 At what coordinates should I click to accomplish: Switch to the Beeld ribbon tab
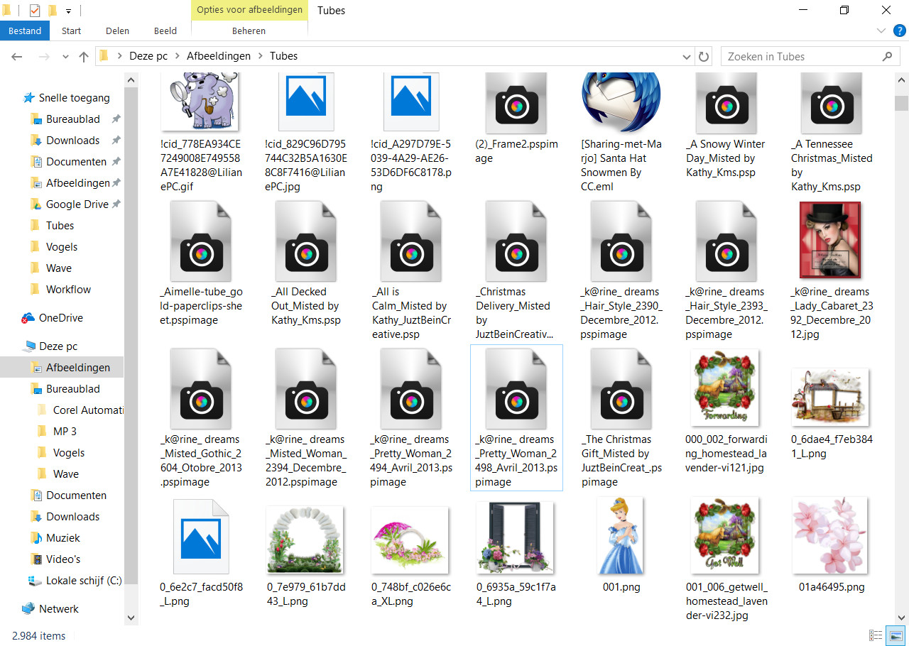pos(165,31)
